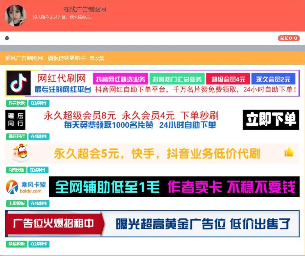Click 在线制作 next to 碾压同行 tag
The image size is (305, 256).
tap(39, 137)
